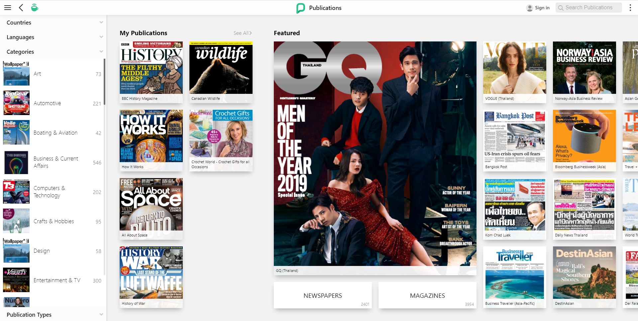Click the search magnifier icon
The height and width of the screenshot is (321, 638).
pos(561,8)
